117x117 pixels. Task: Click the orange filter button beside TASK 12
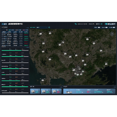[x=18, y=30]
